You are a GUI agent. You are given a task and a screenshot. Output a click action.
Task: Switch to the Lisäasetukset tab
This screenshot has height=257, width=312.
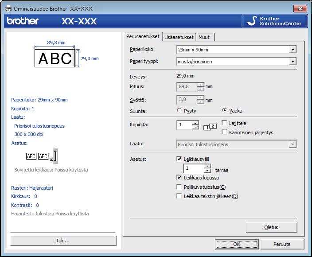[x=179, y=37]
